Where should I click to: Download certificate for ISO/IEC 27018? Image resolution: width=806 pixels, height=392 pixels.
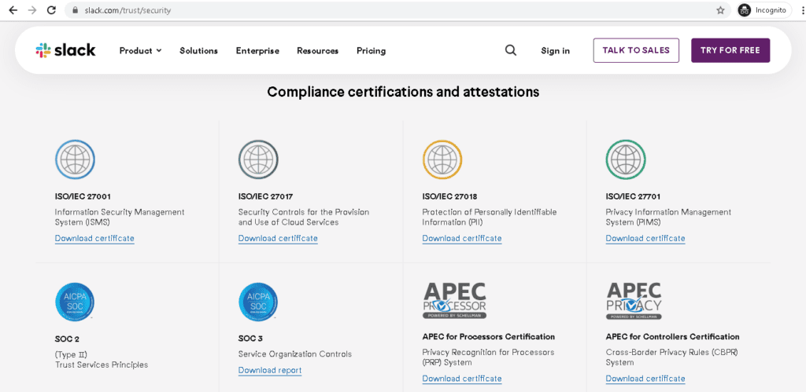[x=462, y=239]
